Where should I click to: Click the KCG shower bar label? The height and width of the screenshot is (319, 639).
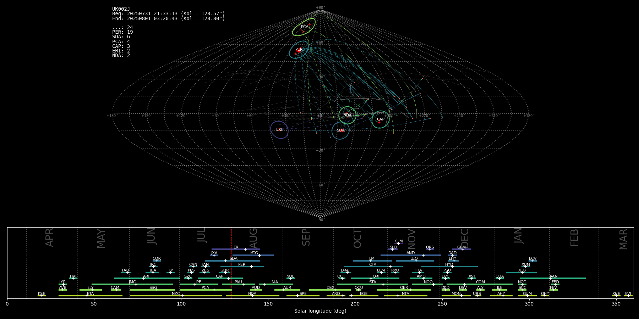click(x=254, y=253)
